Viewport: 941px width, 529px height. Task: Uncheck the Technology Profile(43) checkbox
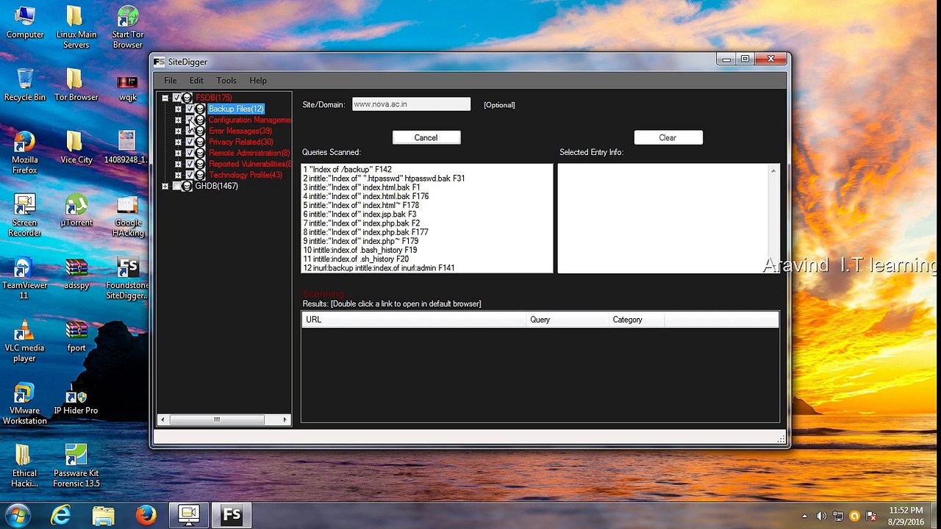point(190,175)
